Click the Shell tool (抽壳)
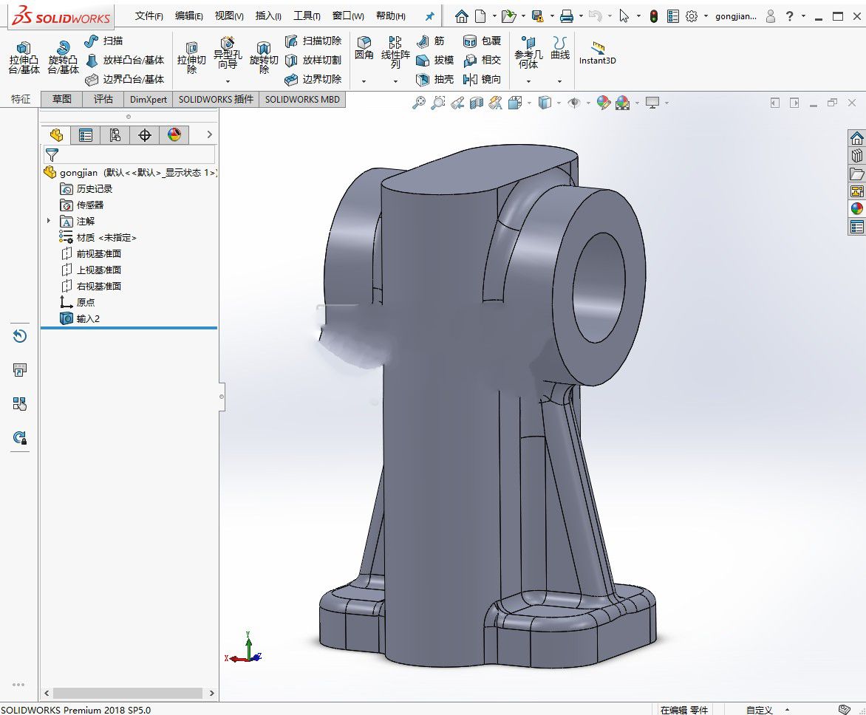The width and height of the screenshot is (866, 715). [434, 80]
